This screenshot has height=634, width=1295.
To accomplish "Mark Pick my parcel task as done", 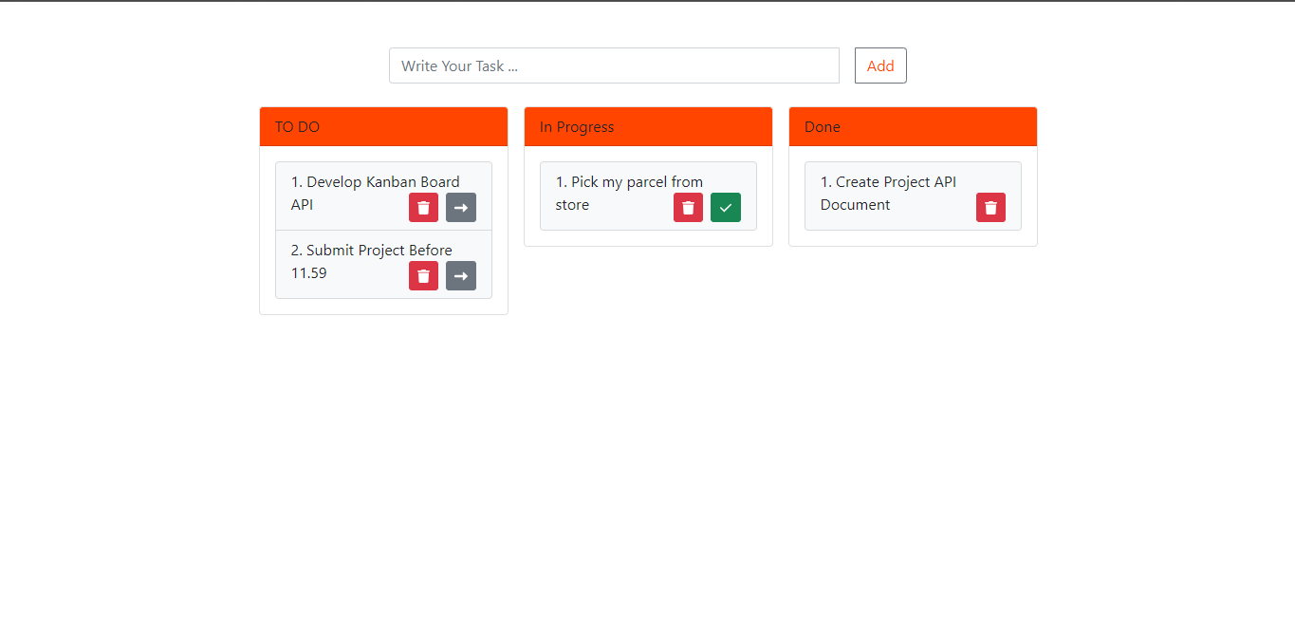I will click(x=726, y=208).
